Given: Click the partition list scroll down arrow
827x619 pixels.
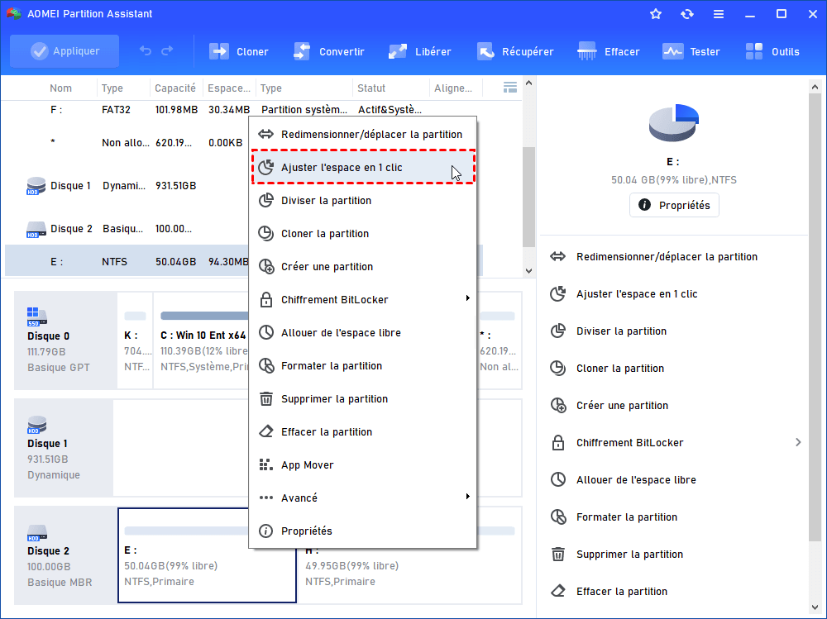Looking at the screenshot, I should click(529, 270).
